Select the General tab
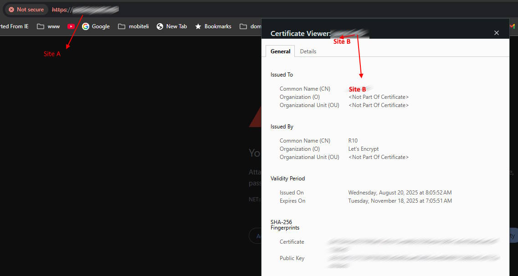The height and width of the screenshot is (276, 518). [x=280, y=51]
